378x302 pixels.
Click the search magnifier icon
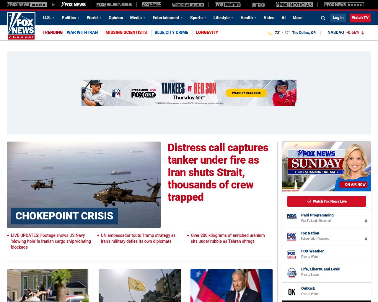323,18
